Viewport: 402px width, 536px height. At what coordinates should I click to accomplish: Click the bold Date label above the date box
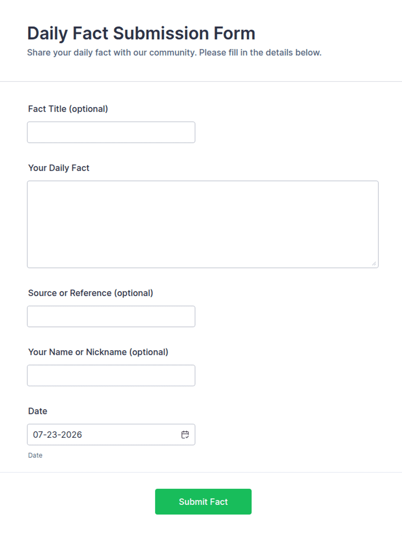tap(38, 411)
